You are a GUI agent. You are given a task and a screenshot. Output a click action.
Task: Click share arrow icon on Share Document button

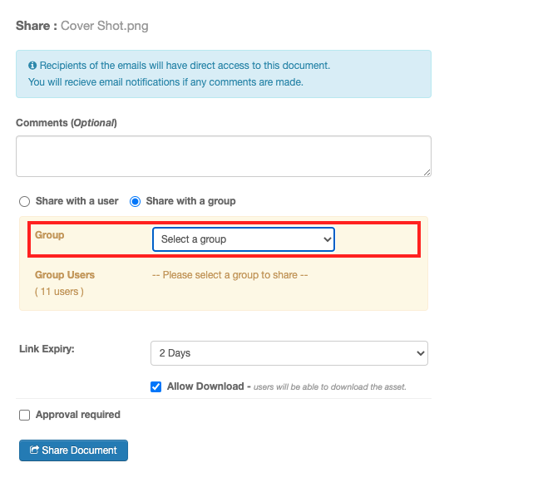pos(34,450)
